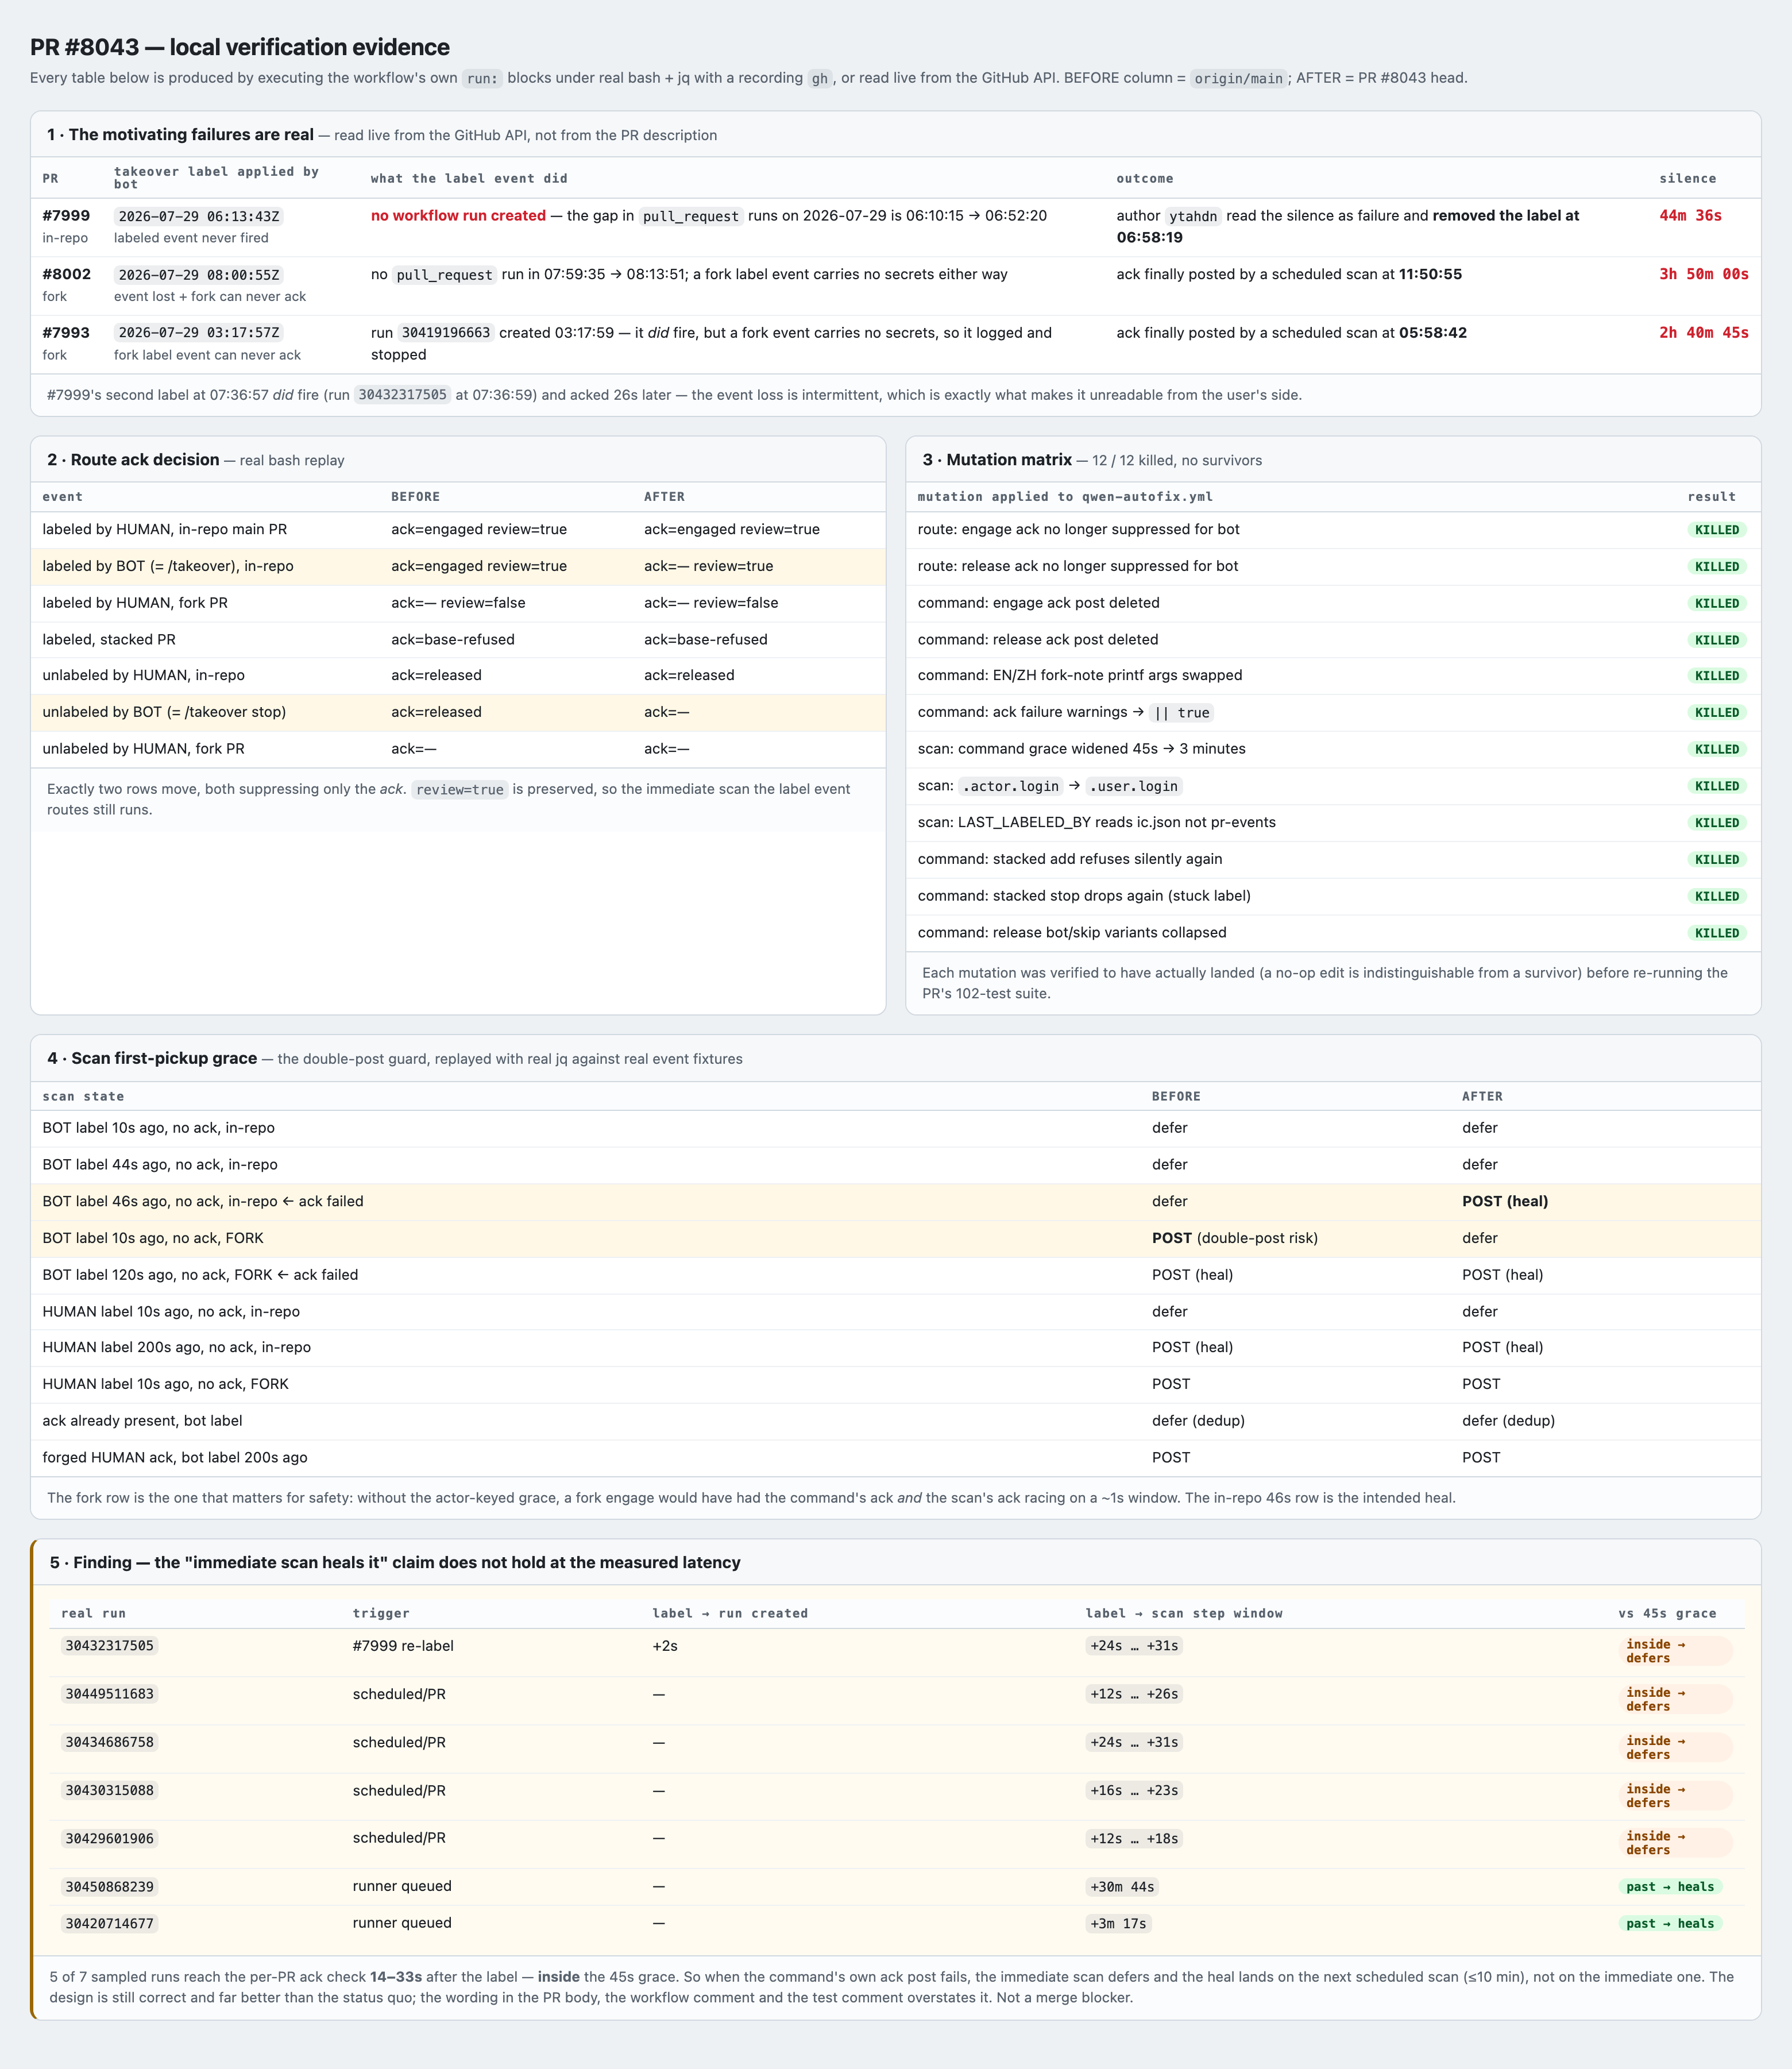This screenshot has height=2069, width=1792.
Task: Select run ID '30420714677'
Action: (110, 1923)
